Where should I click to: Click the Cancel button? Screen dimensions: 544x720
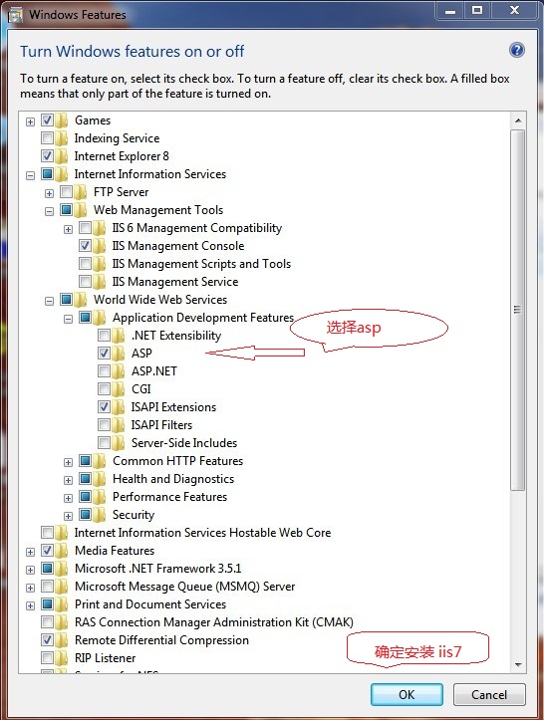[489, 694]
